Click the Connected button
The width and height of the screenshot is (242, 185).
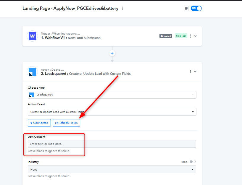click(39, 123)
